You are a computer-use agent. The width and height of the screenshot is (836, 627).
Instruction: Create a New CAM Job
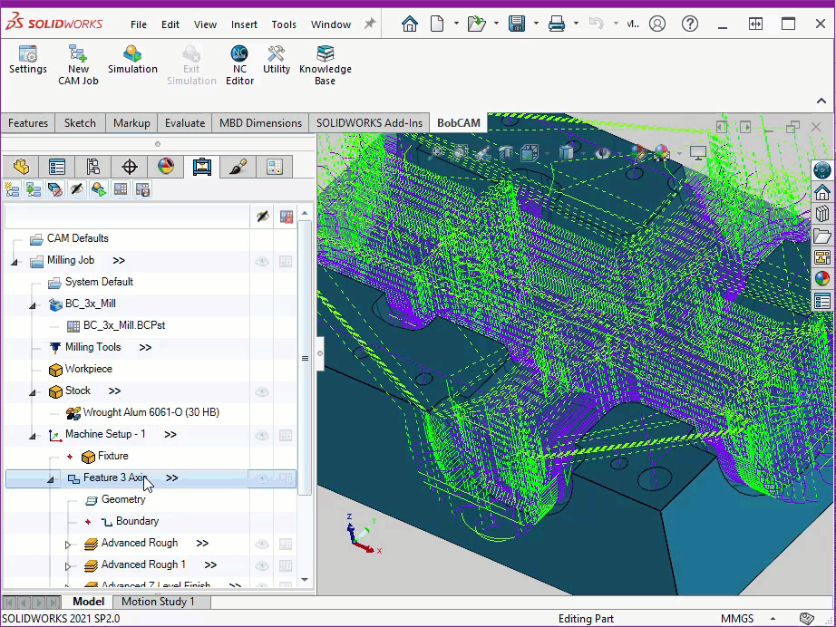78,65
